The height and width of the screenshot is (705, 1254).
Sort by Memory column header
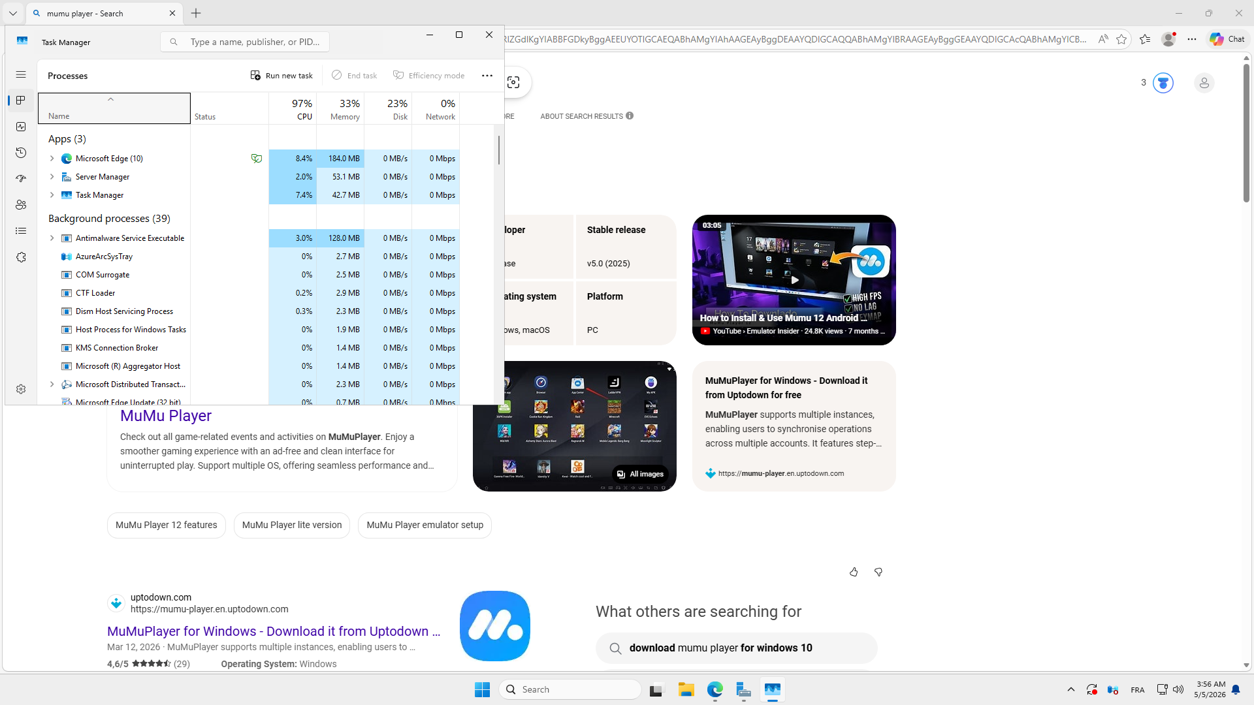click(340, 108)
